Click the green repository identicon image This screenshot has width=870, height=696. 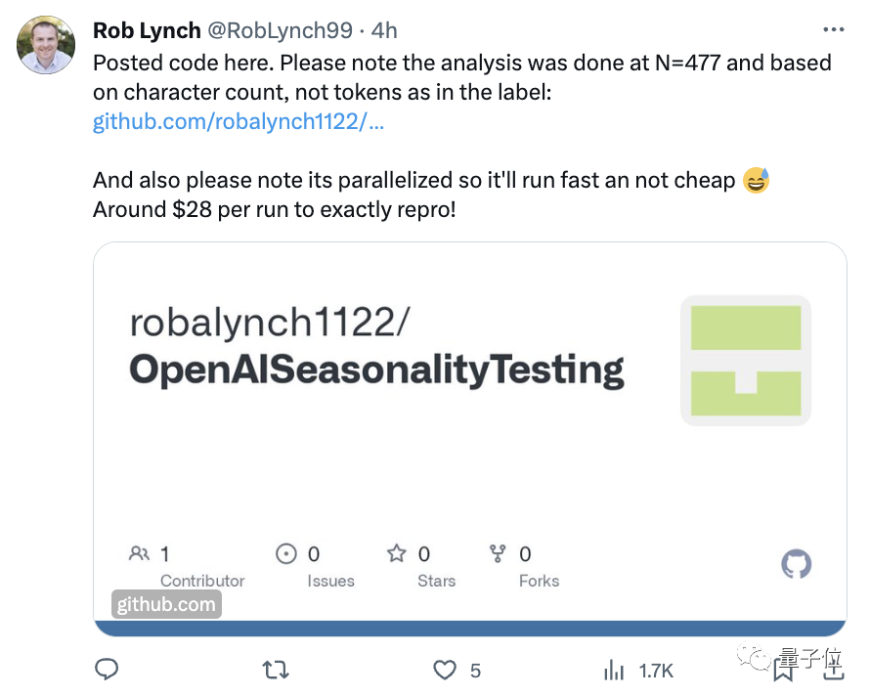[x=746, y=361]
